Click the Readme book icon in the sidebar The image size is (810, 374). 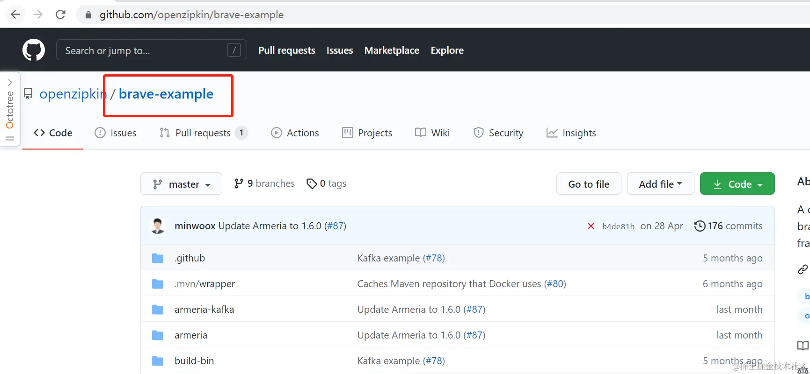803,346
